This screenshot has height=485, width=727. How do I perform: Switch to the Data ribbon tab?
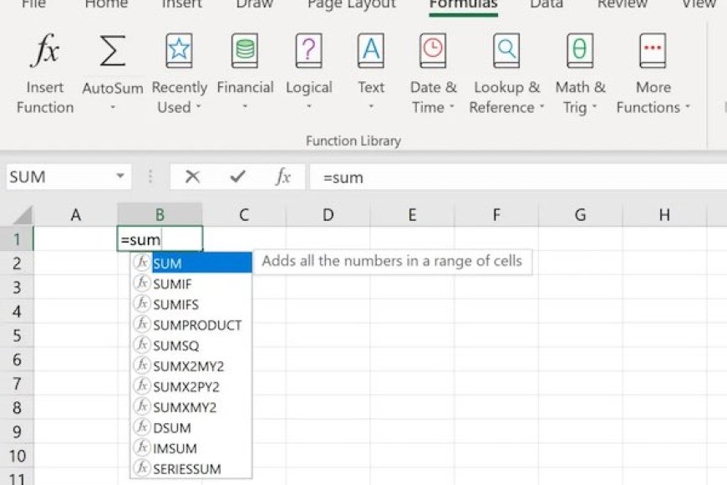pyautogui.click(x=546, y=5)
